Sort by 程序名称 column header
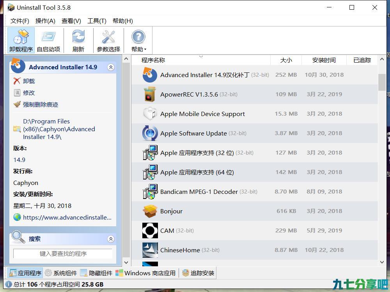The image size is (390, 292). [x=153, y=60]
